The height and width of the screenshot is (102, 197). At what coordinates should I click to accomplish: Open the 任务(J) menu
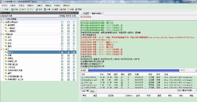pos(21,6)
